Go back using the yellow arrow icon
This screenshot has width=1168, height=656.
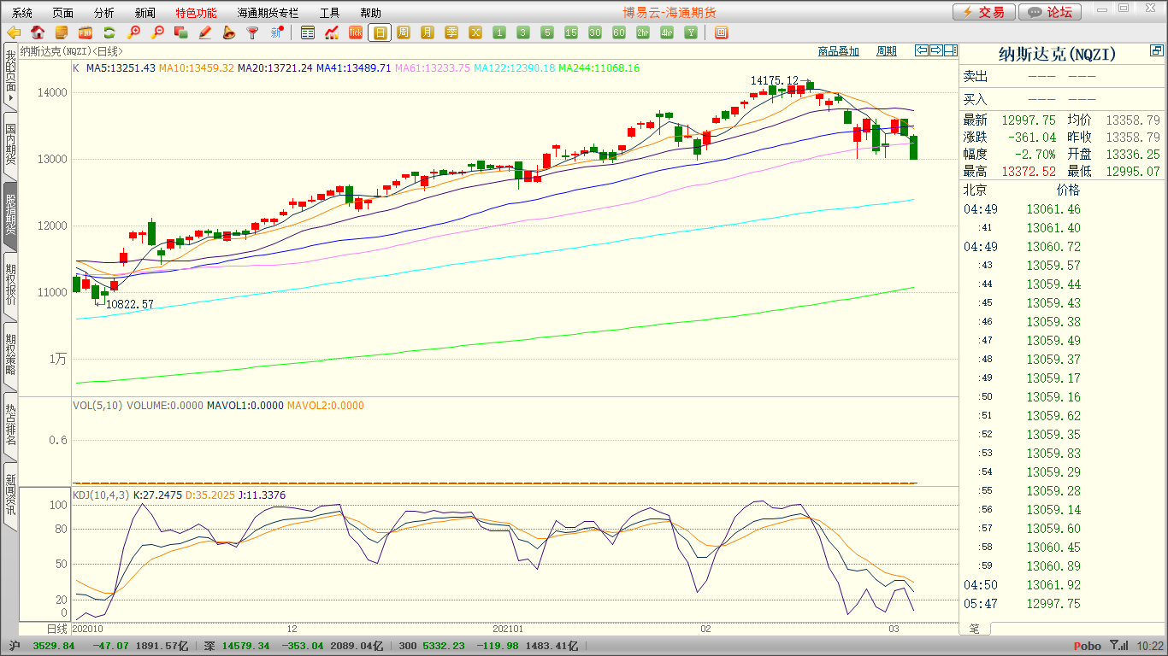[14, 32]
